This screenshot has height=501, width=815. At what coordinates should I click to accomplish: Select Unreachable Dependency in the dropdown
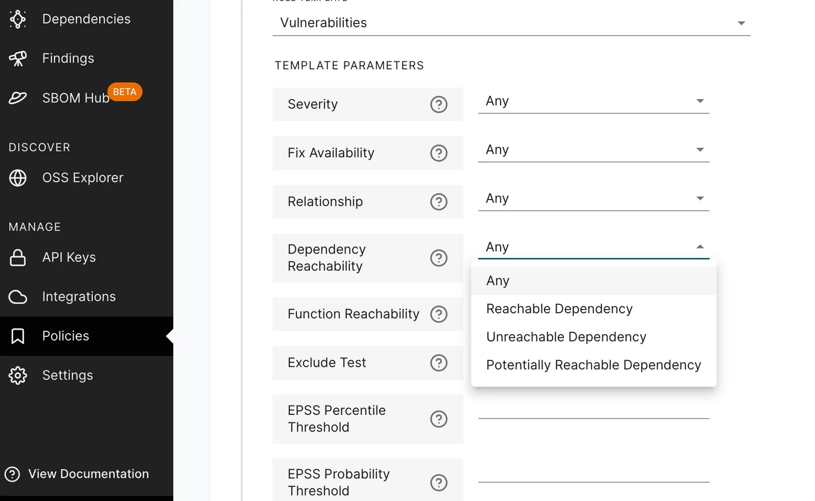click(566, 337)
